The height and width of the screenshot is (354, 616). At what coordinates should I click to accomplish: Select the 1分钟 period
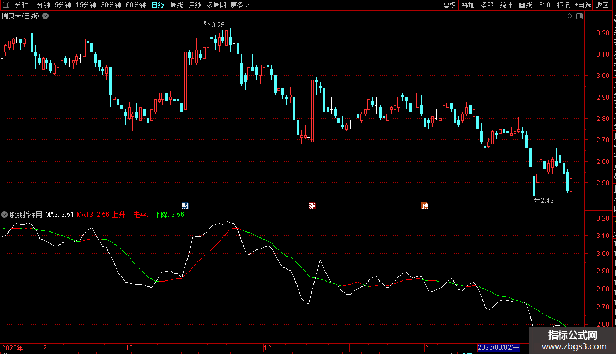(41, 5)
